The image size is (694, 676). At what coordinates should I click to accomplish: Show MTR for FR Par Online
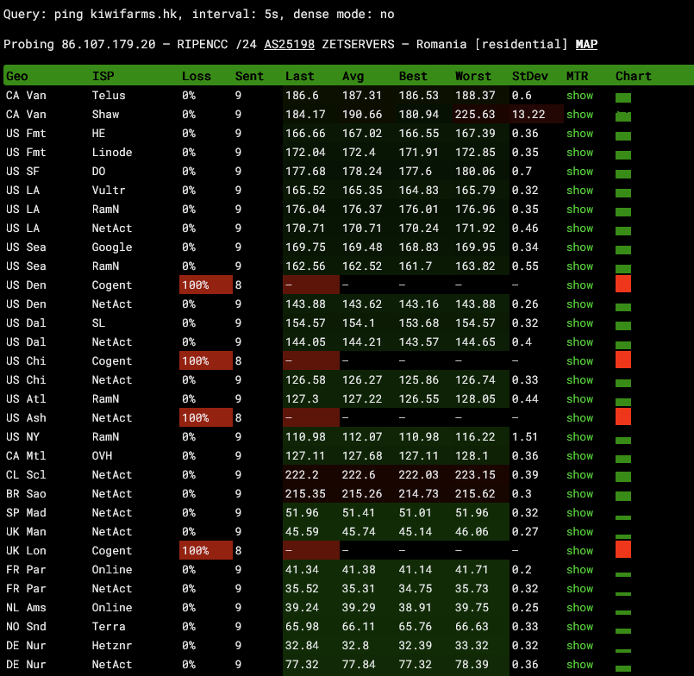(x=580, y=570)
